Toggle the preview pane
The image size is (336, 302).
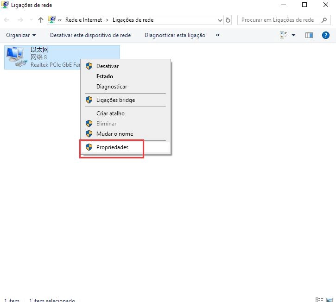coord(309,35)
